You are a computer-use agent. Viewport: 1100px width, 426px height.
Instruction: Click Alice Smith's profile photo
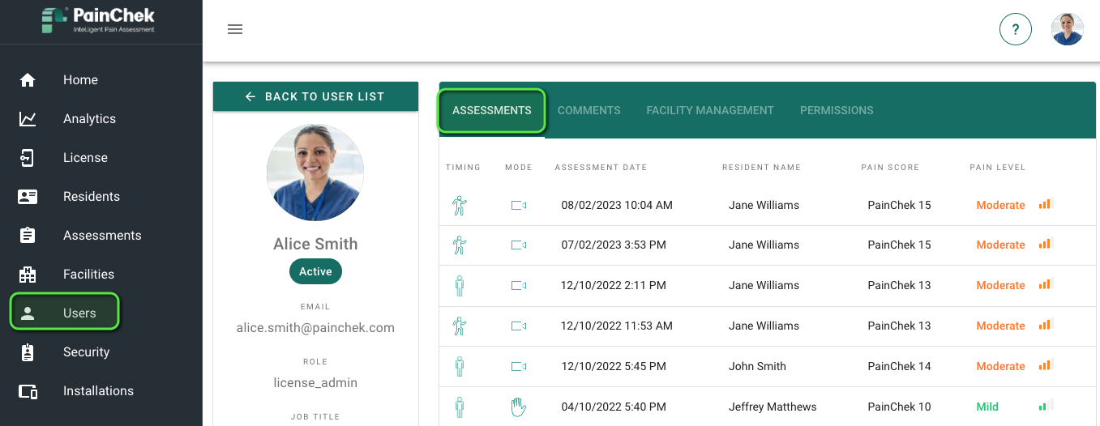pyautogui.click(x=315, y=173)
